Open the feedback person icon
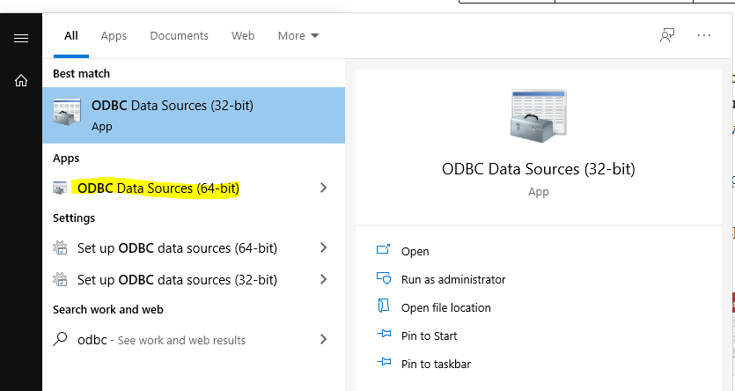 [x=667, y=35]
